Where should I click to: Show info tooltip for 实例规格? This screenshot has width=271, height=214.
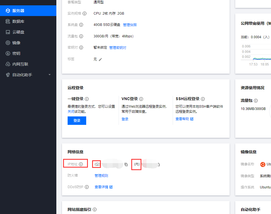85,13
